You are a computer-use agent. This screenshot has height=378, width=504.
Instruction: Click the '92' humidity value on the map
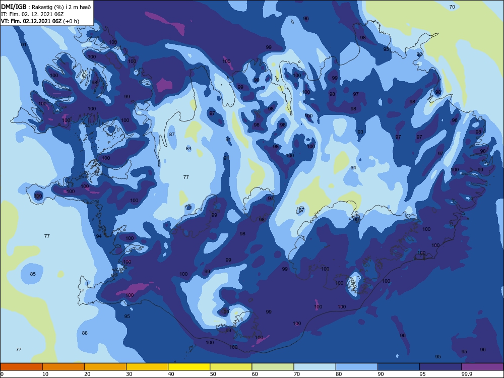pos(419,54)
